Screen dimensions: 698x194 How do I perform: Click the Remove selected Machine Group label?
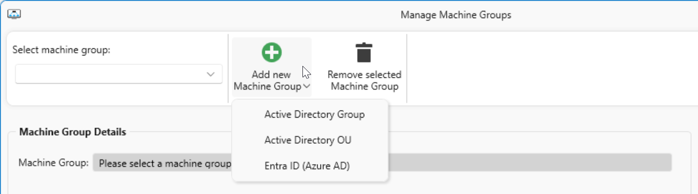coord(364,81)
